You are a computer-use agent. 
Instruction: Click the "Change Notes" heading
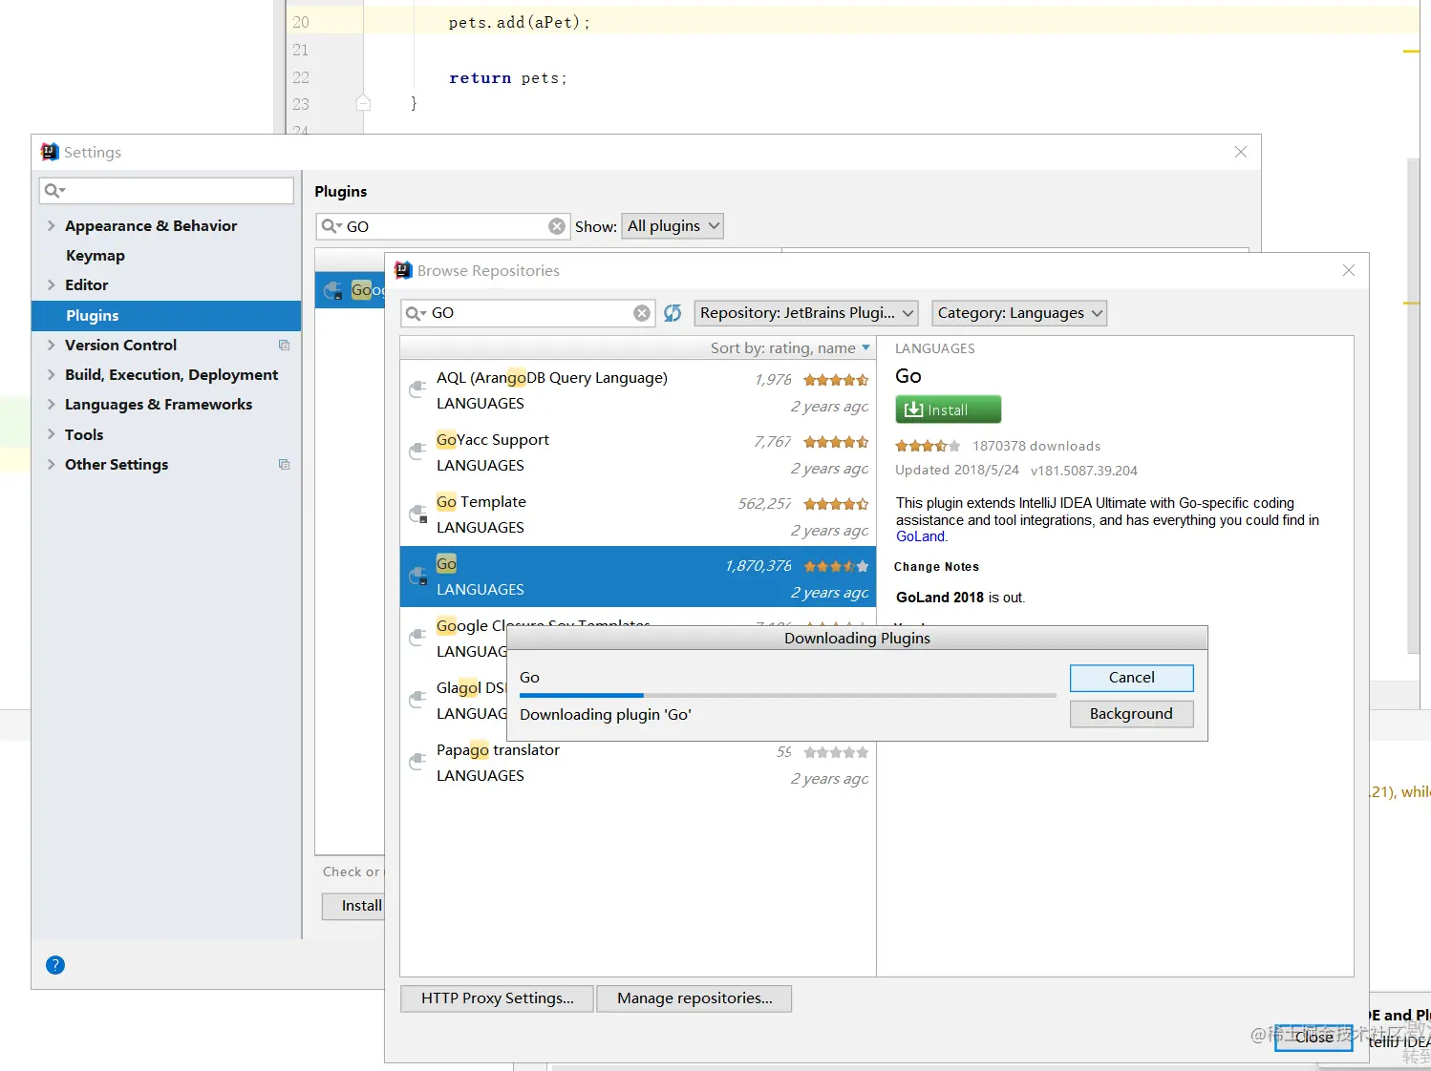coord(936,567)
